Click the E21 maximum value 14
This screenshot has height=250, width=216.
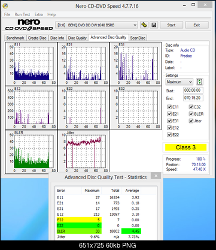[x=98, y=203]
